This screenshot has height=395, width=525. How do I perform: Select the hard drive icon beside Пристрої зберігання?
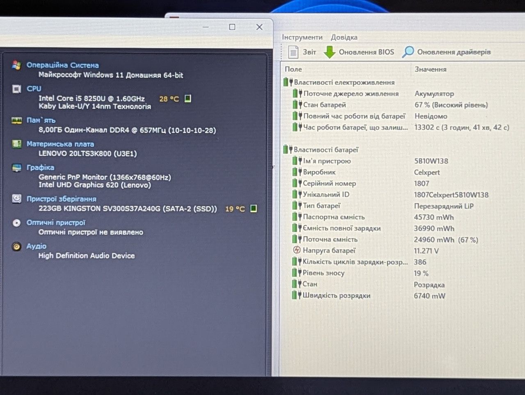click(16, 199)
